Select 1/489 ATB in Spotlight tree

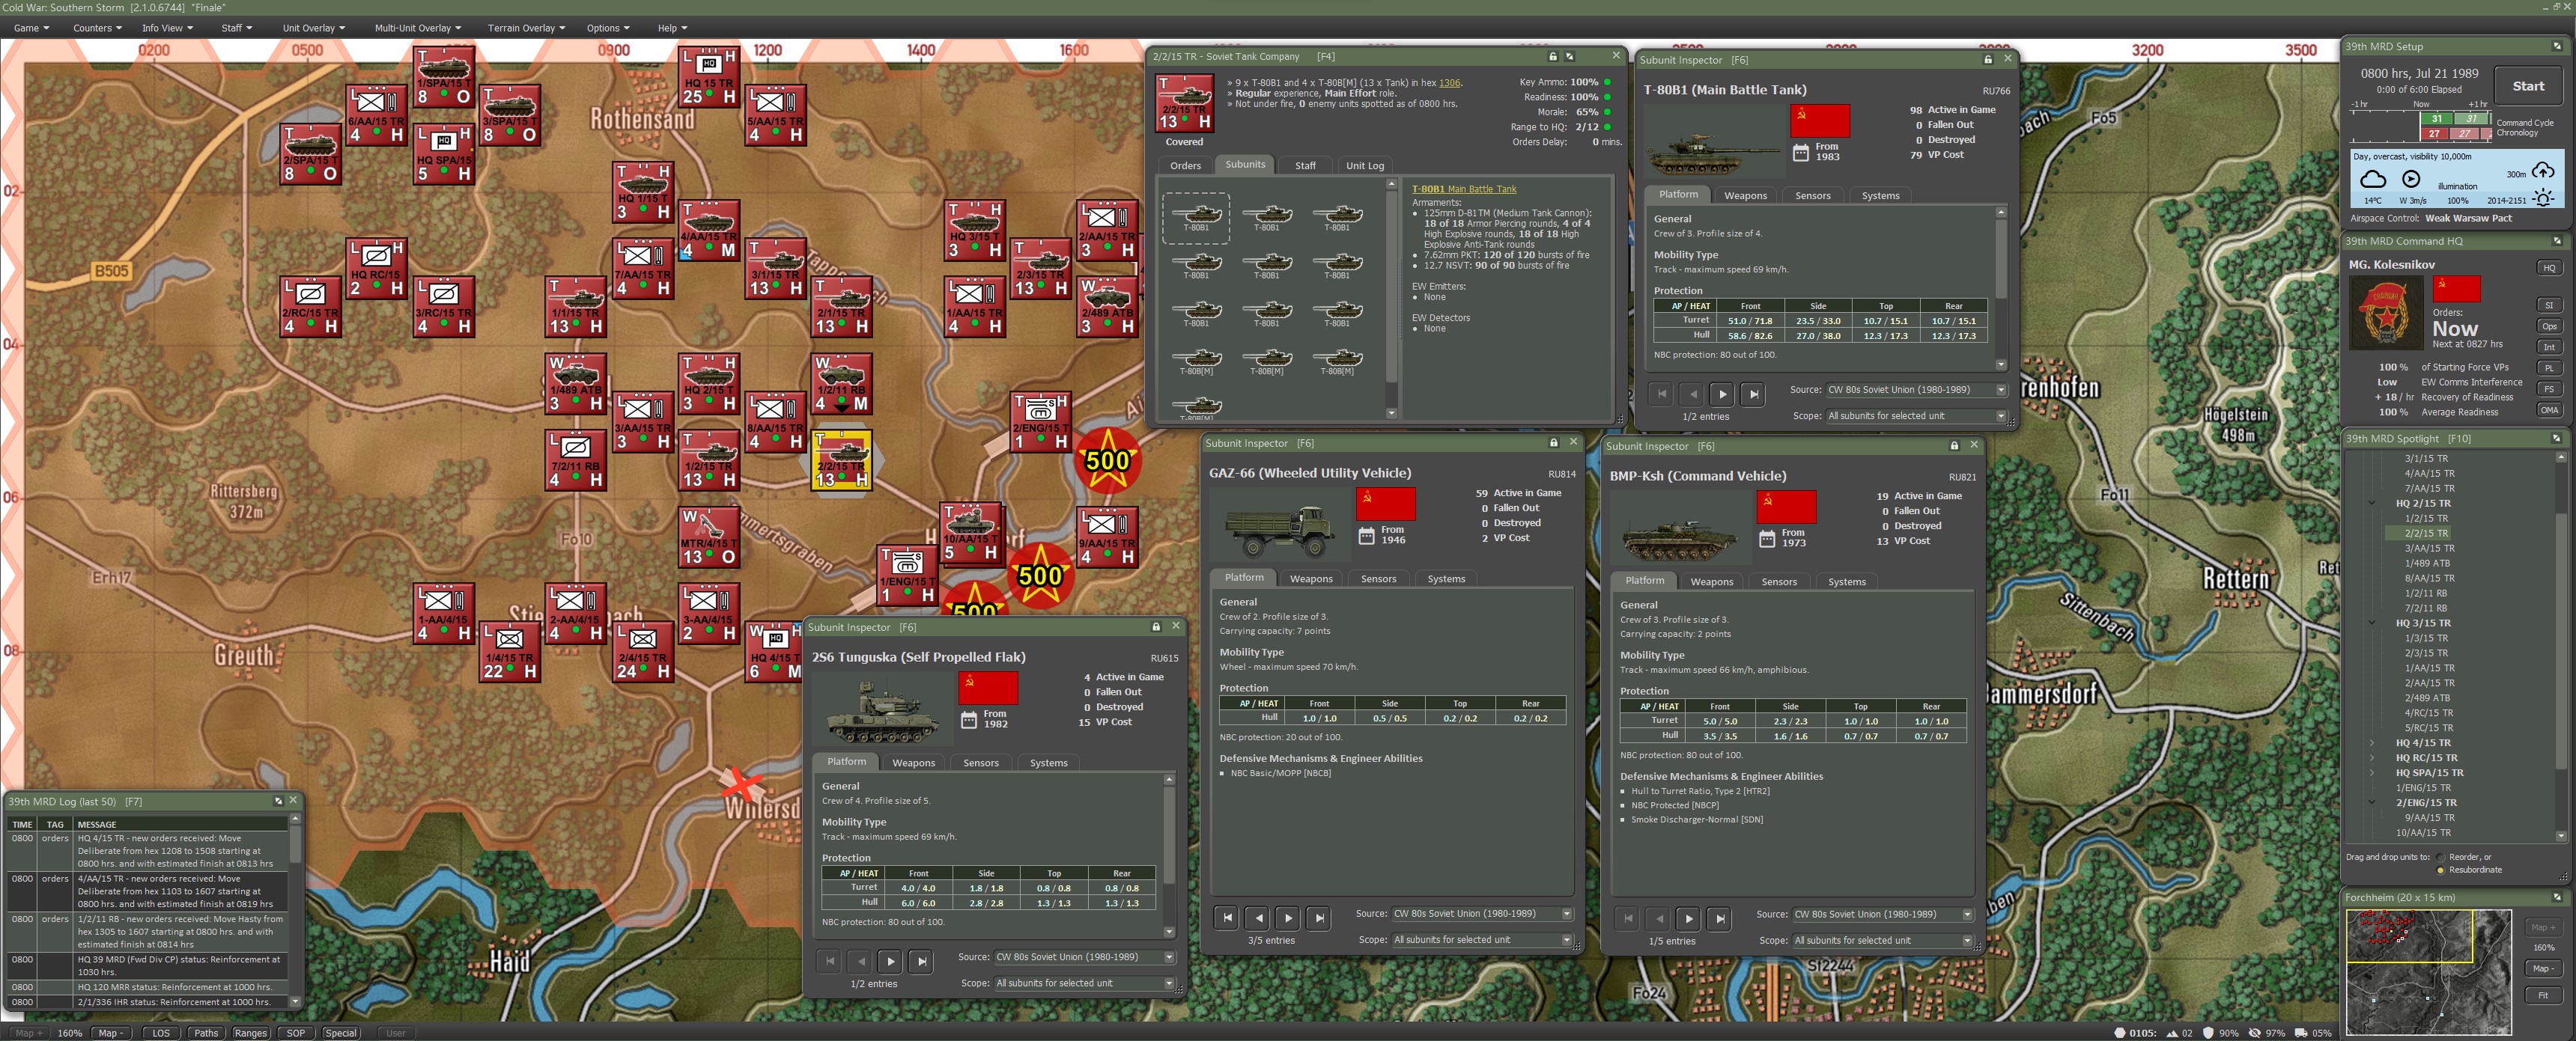(x=2427, y=564)
